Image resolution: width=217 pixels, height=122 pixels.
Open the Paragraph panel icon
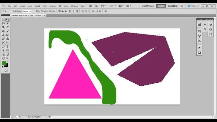[x=205, y=29]
